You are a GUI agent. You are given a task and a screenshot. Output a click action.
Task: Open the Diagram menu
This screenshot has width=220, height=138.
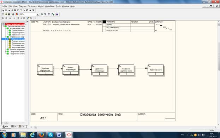[23, 6]
